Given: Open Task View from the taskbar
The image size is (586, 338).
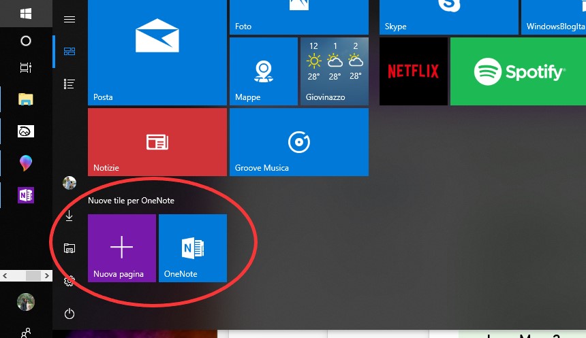Looking at the screenshot, I should pos(26,67).
